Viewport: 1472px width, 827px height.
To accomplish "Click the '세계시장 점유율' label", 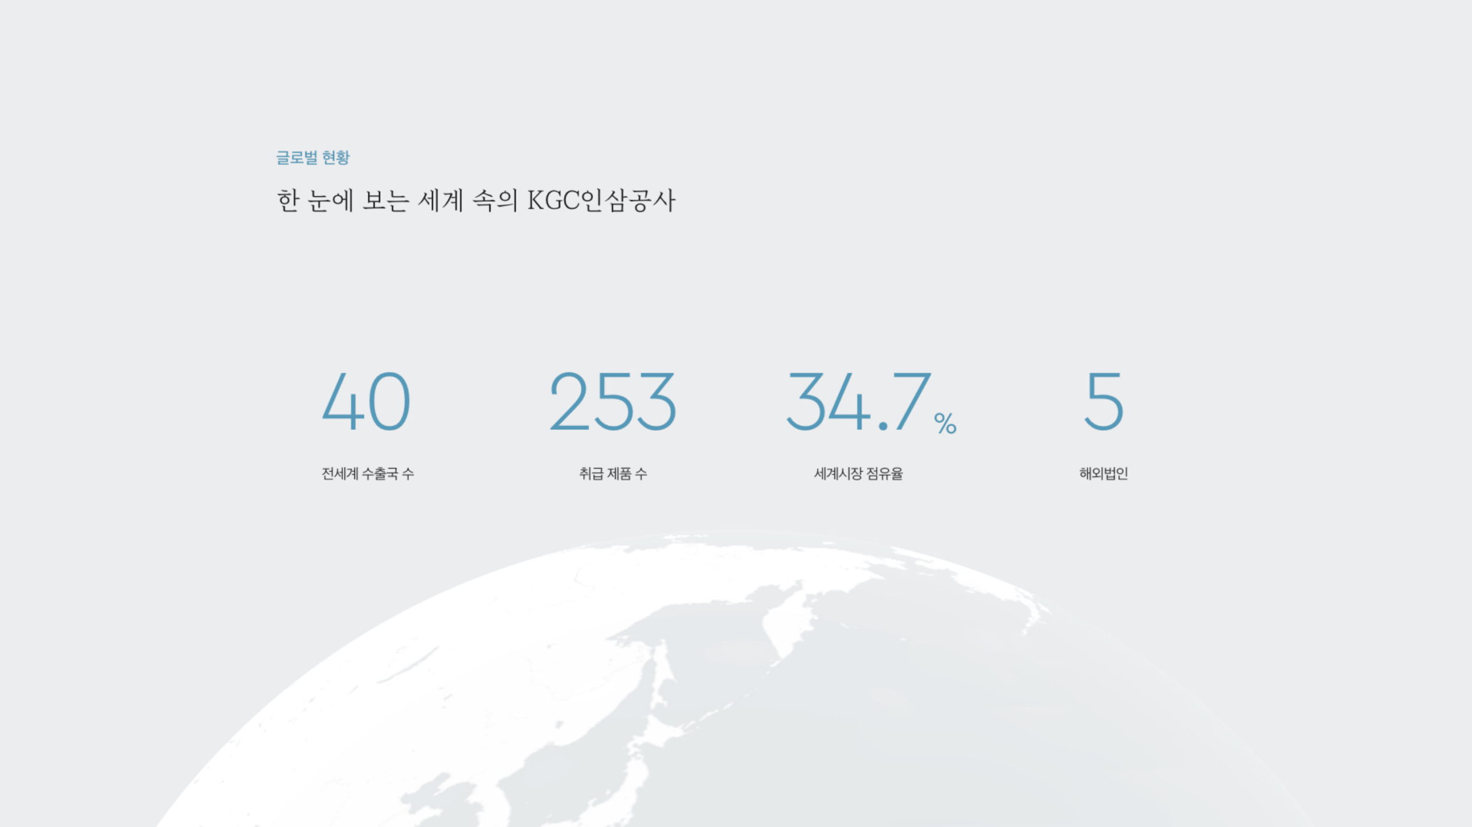I will 858,473.
